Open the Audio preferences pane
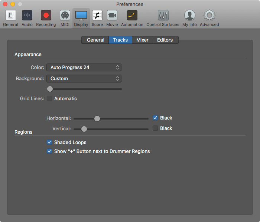This screenshot has width=260, height=222. click(x=27, y=18)
